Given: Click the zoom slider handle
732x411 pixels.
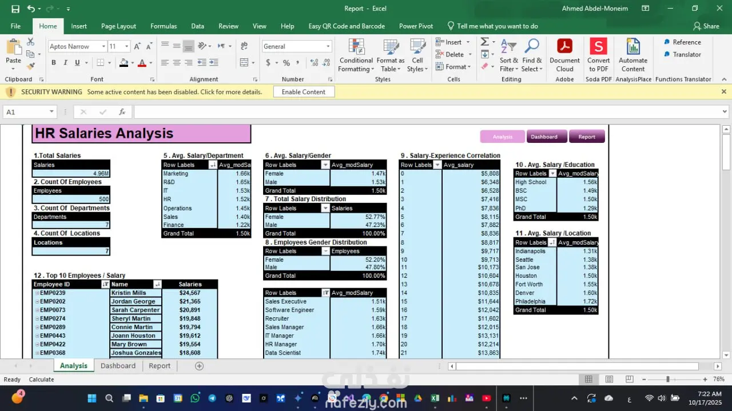Looking at the screenshot, I should (x=667, y=379).
